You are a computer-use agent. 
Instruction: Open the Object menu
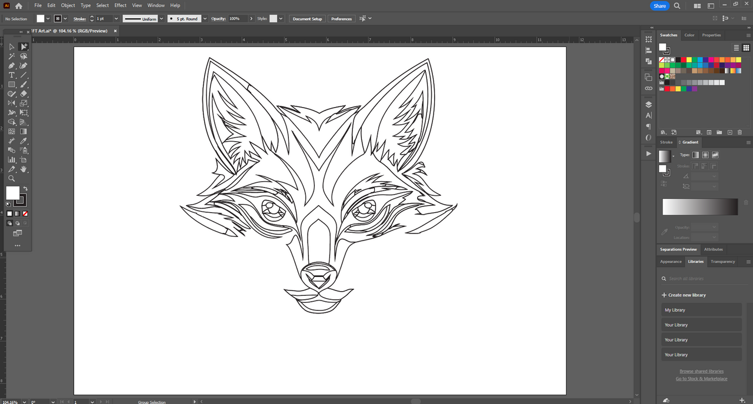coord(68,5)
